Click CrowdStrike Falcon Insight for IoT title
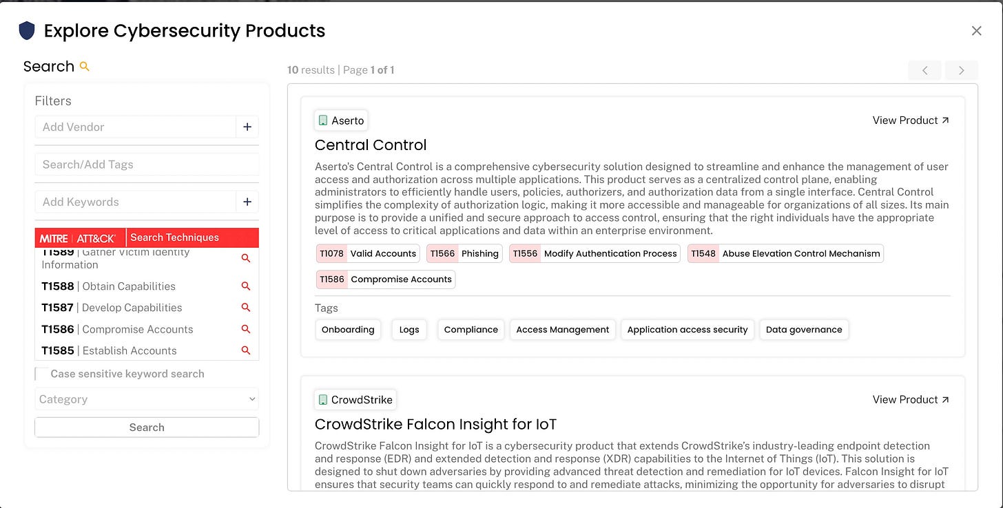This screenshot has height=508, width=1003. click(435, 425)
